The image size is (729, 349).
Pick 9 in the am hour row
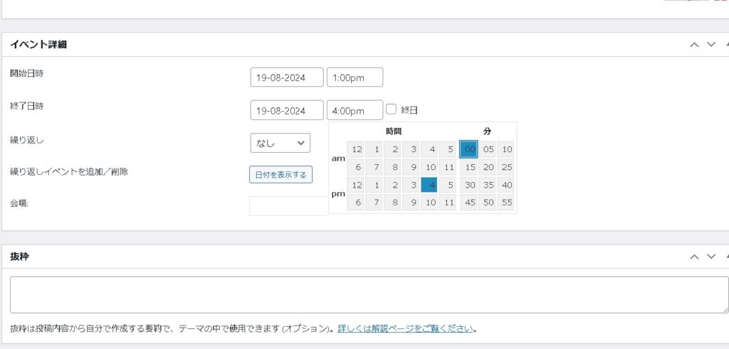click(411, 167)
